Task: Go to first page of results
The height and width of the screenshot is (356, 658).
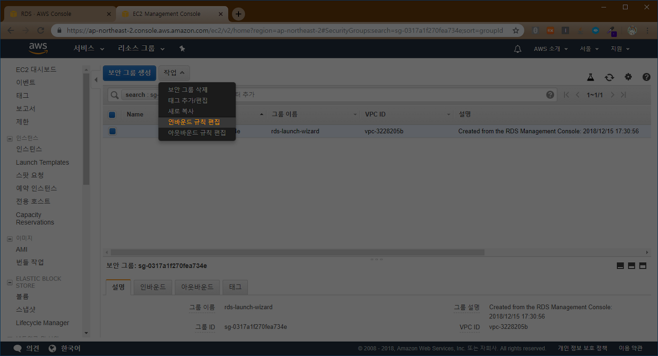Action: (x=566, y=95)
